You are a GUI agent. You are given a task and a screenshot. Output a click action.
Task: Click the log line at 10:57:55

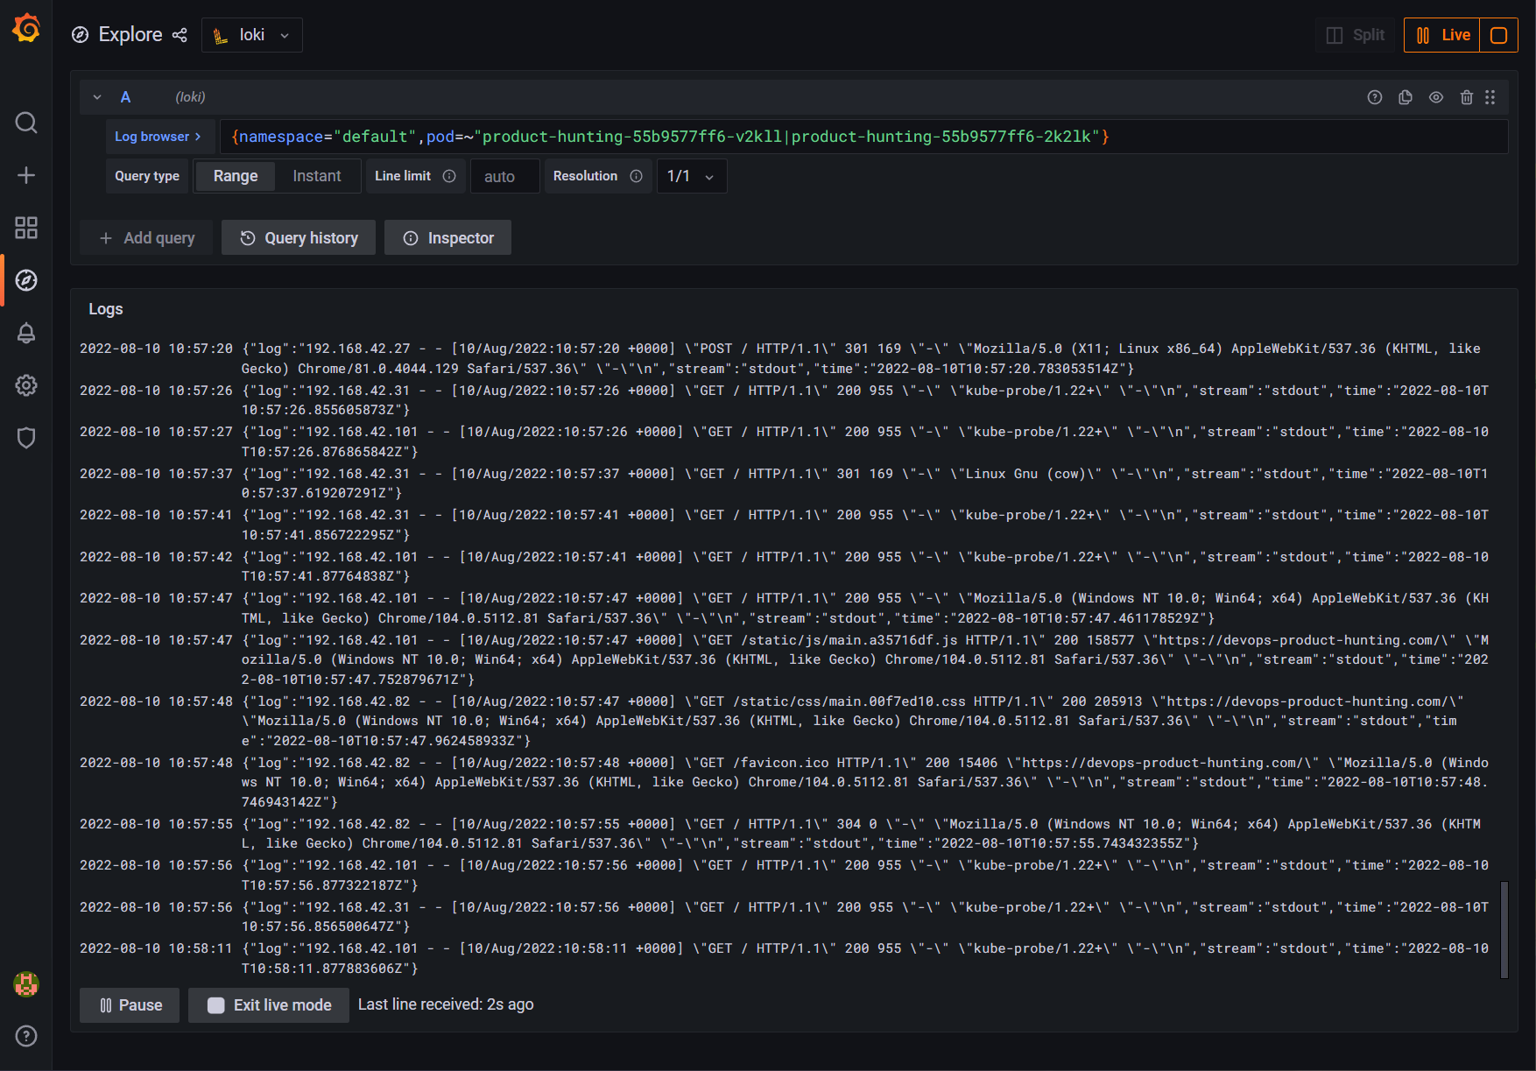pos(785,834)
